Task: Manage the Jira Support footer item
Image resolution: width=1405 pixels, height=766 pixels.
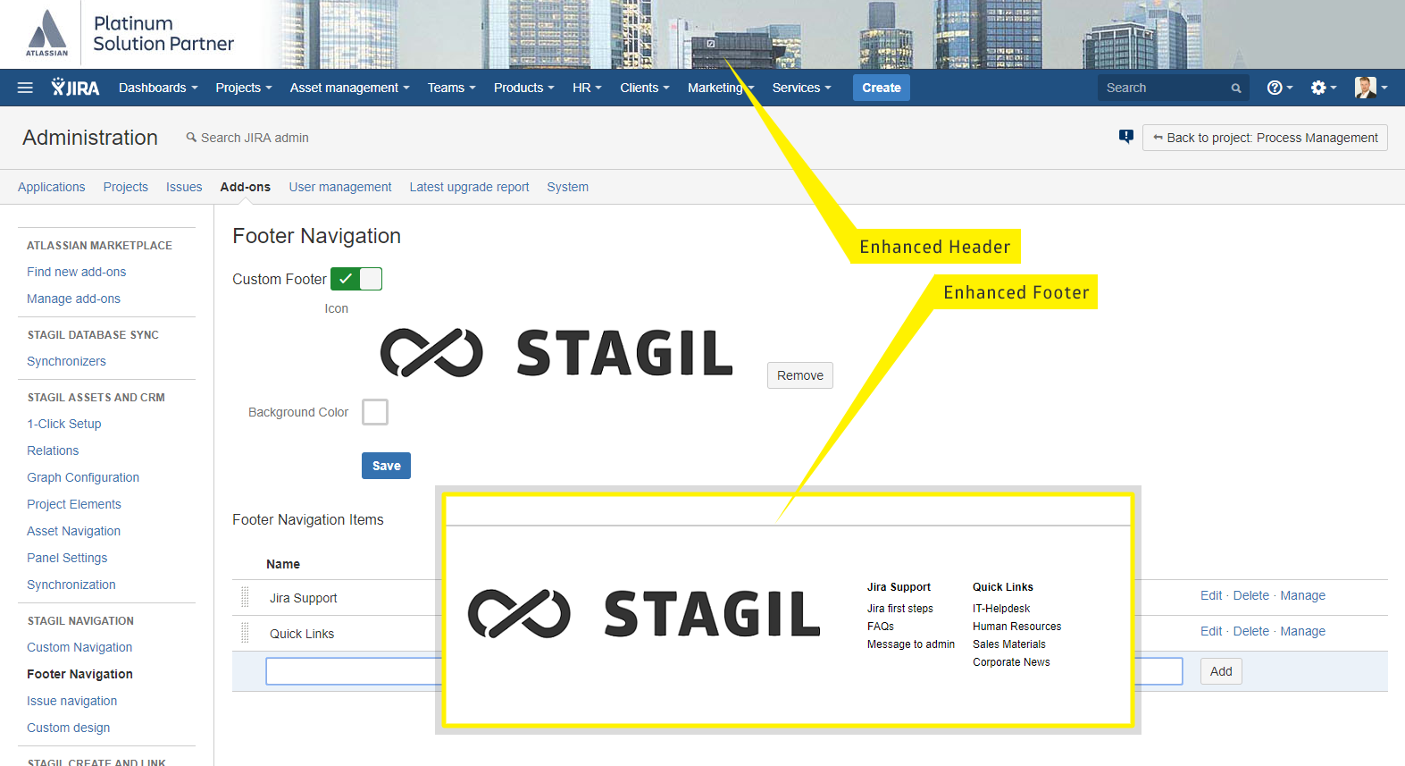Action: pyautogui.click(x=1303, y=595)
